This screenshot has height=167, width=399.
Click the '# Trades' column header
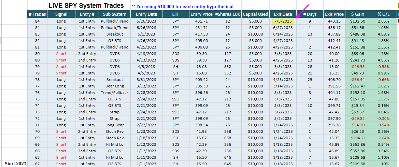tap(38, 14)
